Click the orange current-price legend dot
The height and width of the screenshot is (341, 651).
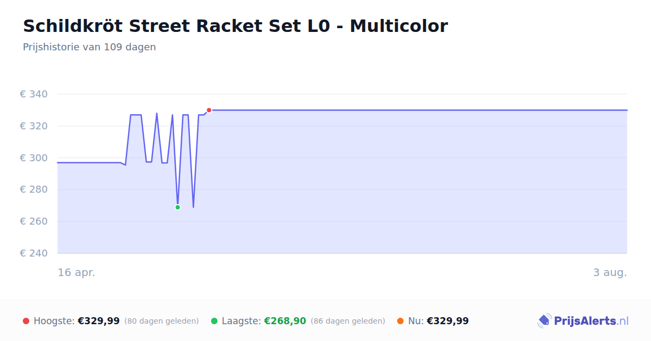[400, 321]
